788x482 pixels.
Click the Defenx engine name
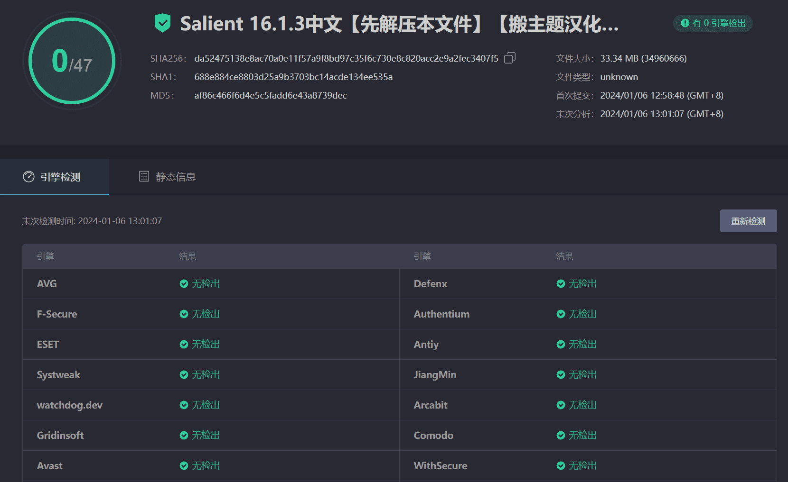[431, 284]
